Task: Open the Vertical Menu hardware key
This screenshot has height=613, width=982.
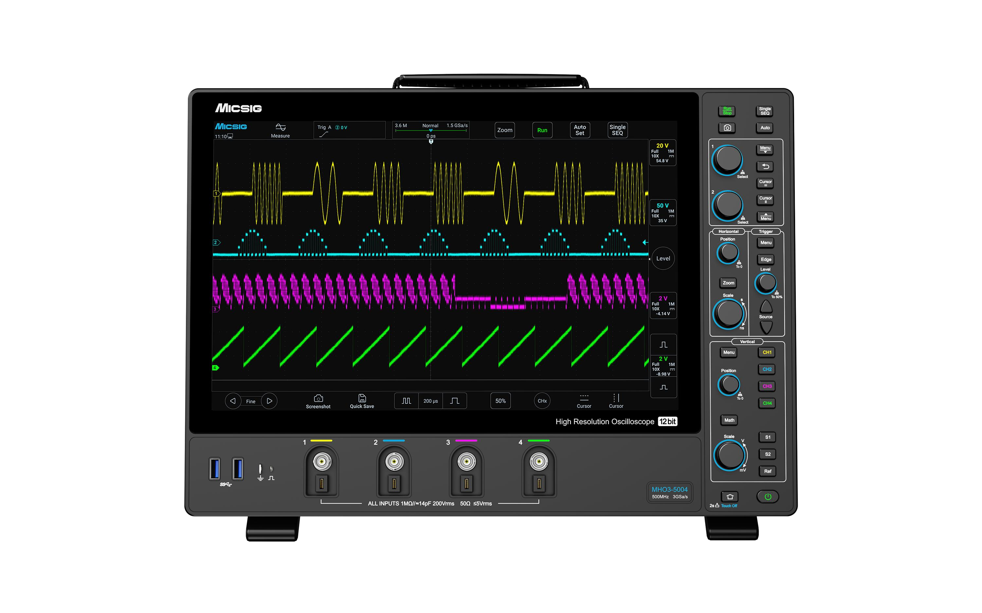Action: pyautogui.click(x=729, y=352)
